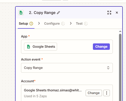This screenshot has height=101, width=126.
Task: Close the Copy Range step panel
Action: click(x=117, y=13)
